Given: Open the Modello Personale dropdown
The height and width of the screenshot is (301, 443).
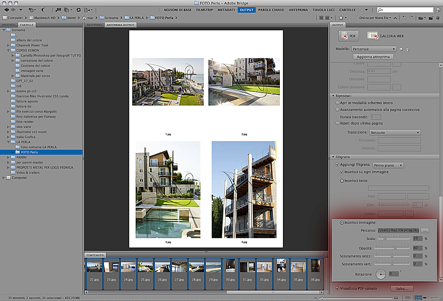Looking at the screenshot, I should point(374,49).
